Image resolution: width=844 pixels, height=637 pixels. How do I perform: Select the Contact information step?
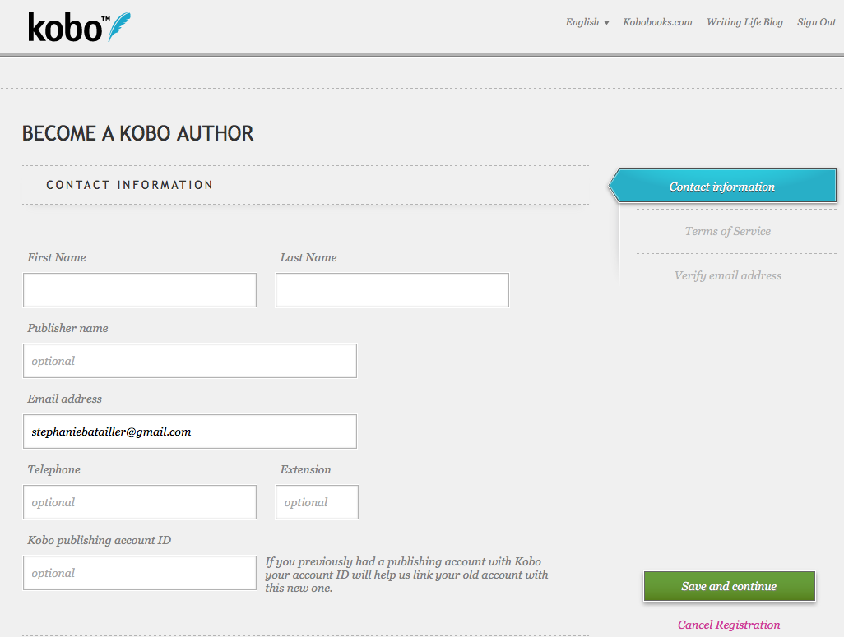pyautogui.click(x=722, y=186)
